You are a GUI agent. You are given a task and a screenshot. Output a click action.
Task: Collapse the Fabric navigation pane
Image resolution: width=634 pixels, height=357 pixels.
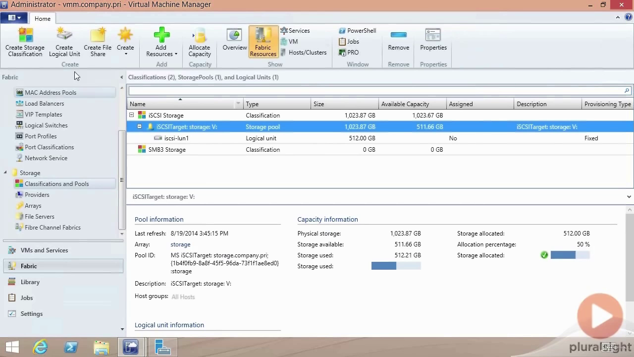[121, 77]
